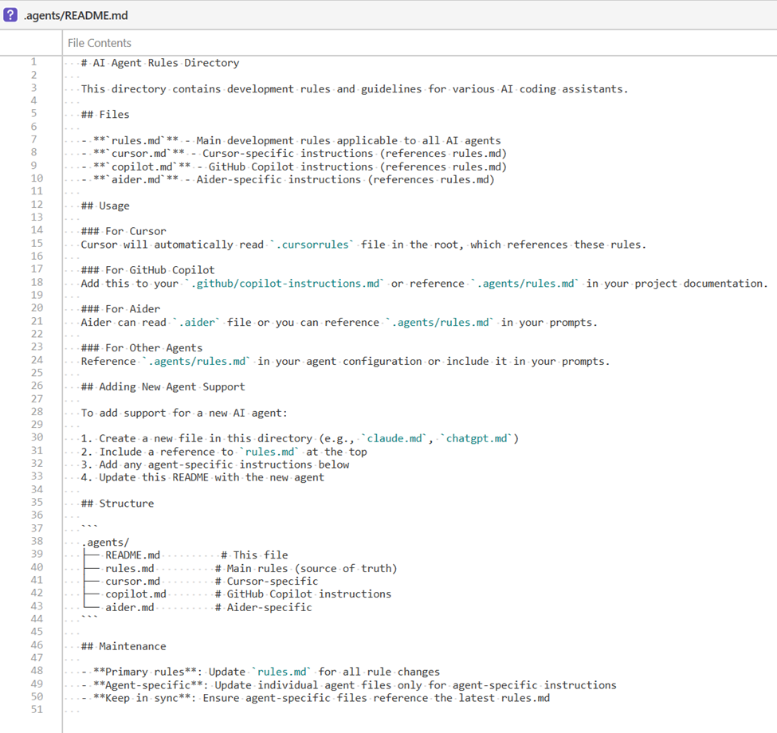Click the `.cursorrules` inline code text

(x=312, y=245)
